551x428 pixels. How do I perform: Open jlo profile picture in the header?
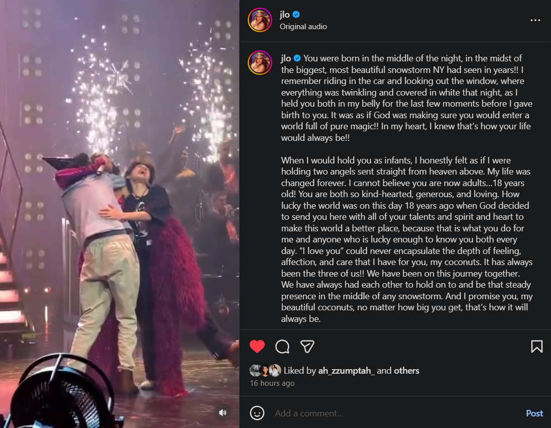(x=260, y=20)
